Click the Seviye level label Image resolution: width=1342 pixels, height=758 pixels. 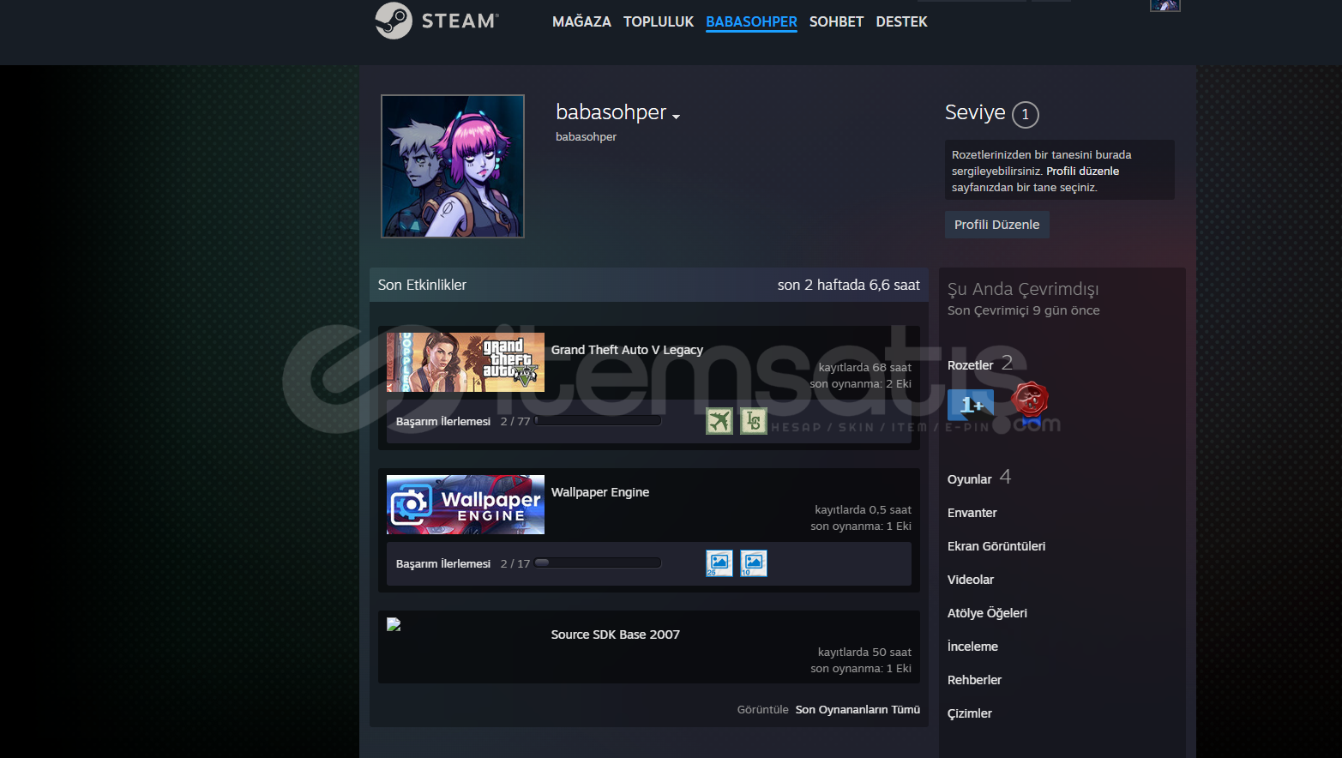pyautogui.click(x=975, y=112)
